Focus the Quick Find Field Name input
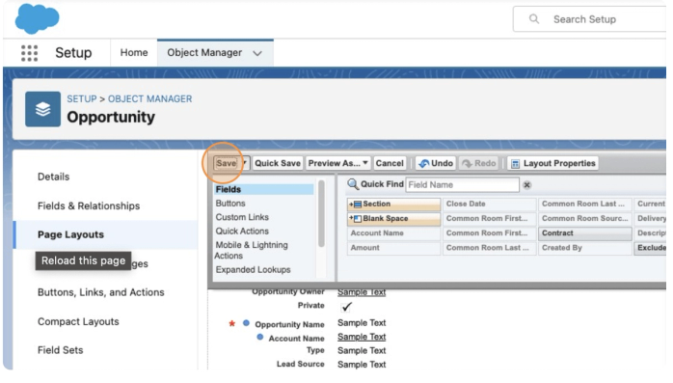The width and height of the screenshot is (673, 383). pyautogui.click(x=462, y=185)
